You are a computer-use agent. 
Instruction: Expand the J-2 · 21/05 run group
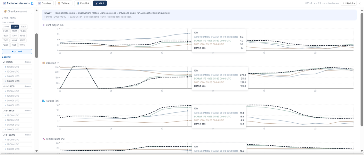coord(17,110)
